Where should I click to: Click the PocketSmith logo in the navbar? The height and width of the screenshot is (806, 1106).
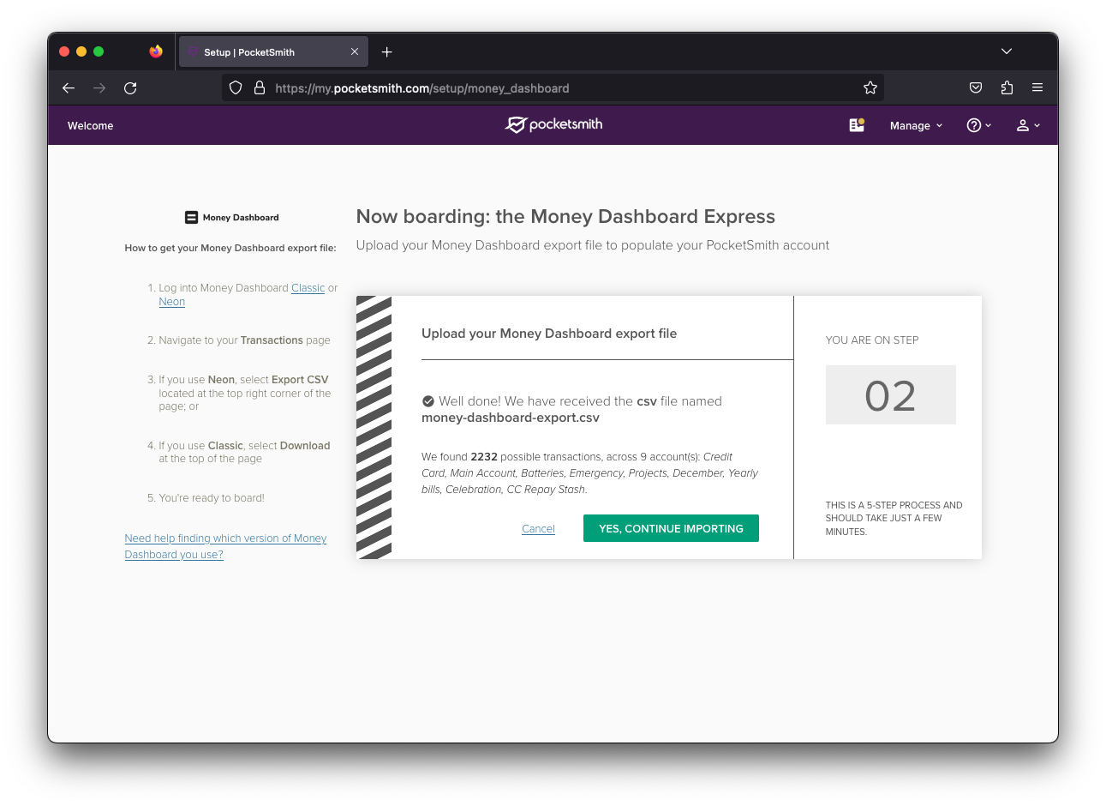click(x=553, y=124)
